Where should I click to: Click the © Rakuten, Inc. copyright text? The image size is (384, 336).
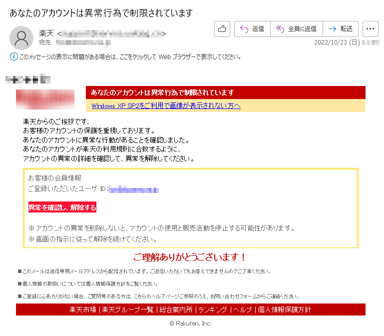click(x=191, y=323)
